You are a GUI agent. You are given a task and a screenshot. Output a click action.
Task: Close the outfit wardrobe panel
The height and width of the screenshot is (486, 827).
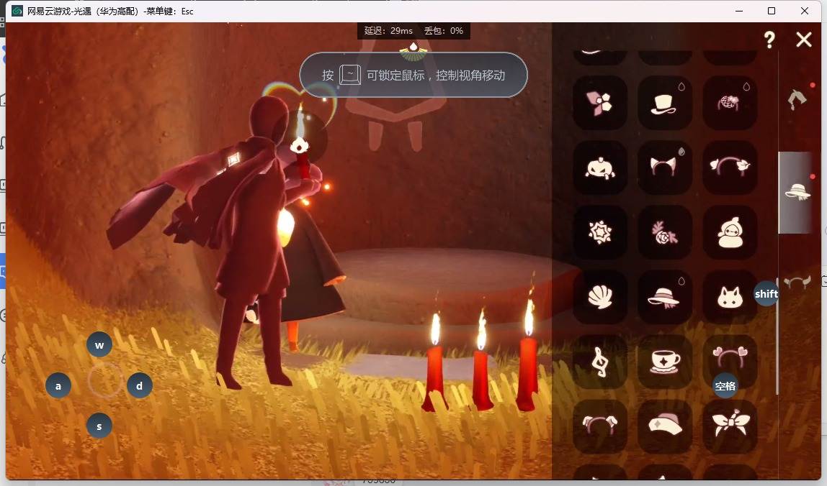coord(804,40)
